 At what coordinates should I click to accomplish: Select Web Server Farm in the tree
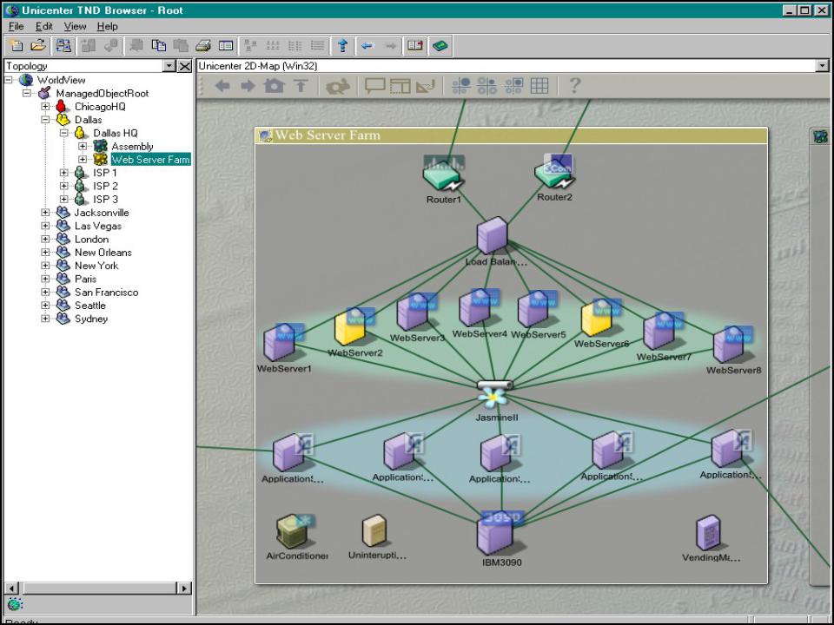point(150,160)
